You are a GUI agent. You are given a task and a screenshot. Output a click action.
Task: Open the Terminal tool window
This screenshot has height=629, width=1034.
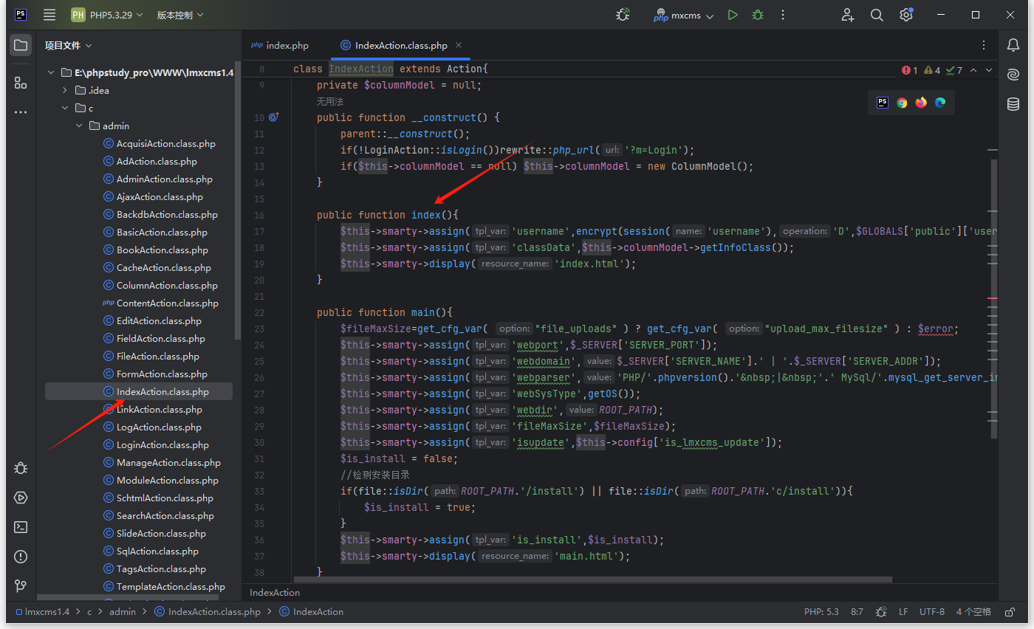21,527
